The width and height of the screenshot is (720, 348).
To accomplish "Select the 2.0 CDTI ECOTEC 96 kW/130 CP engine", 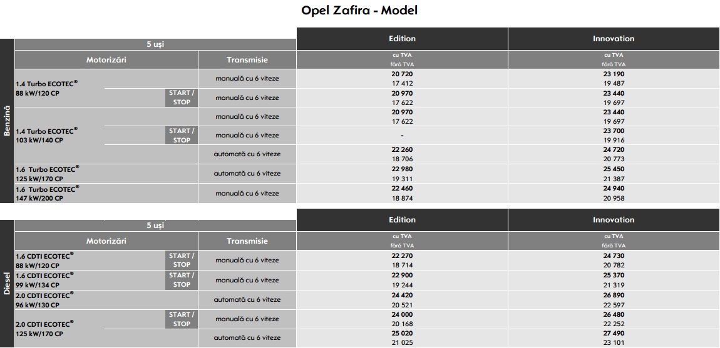I will pos(44,300).
